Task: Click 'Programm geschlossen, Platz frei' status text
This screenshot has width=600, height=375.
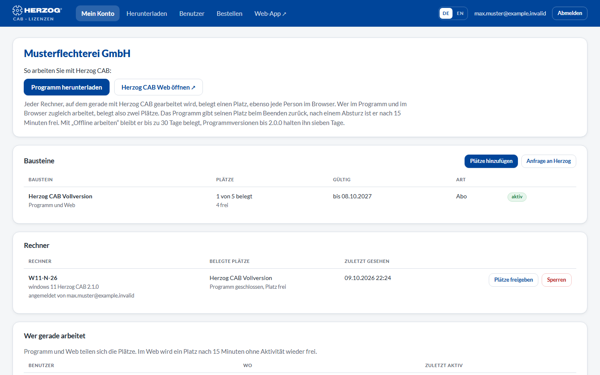Action: pos(247,287)
